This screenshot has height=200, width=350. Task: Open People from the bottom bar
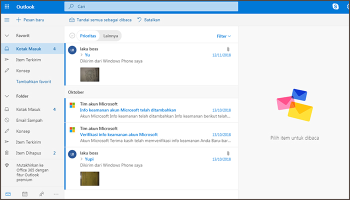41,194
